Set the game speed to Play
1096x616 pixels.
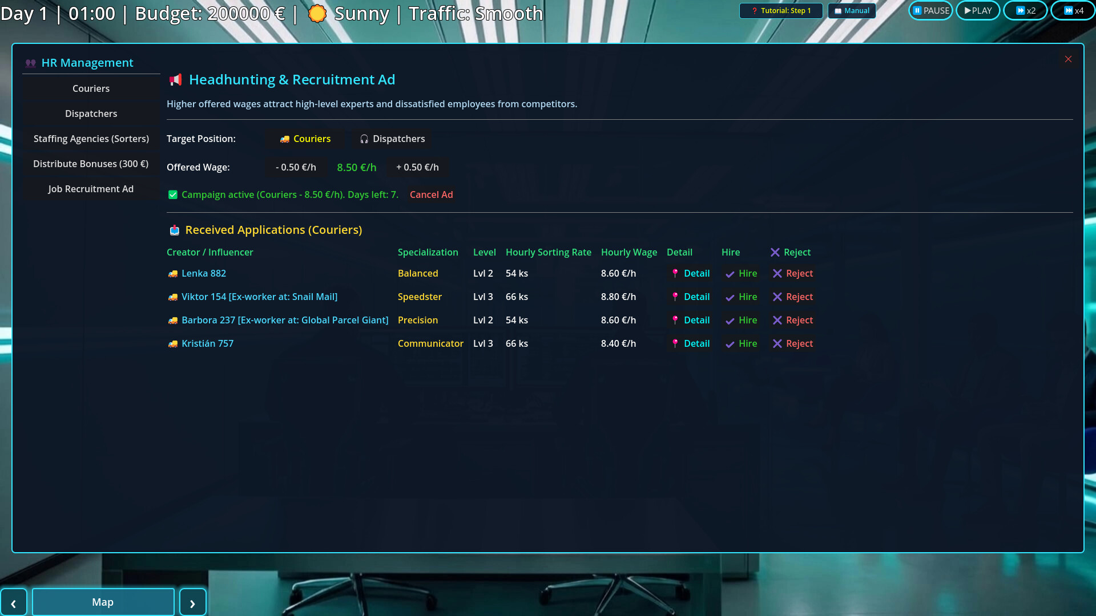pyautogui.click(x=978, y=10)
